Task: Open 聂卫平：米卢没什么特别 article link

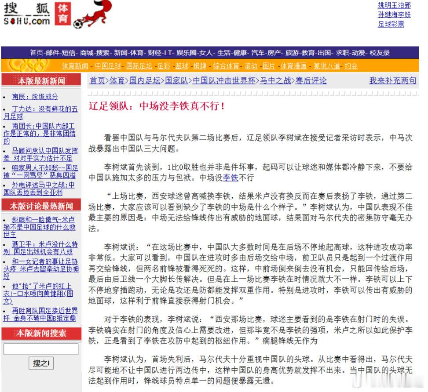Action: (40, 248)
